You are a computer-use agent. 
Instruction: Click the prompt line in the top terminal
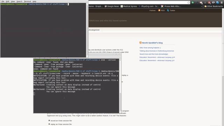(35, 4)
